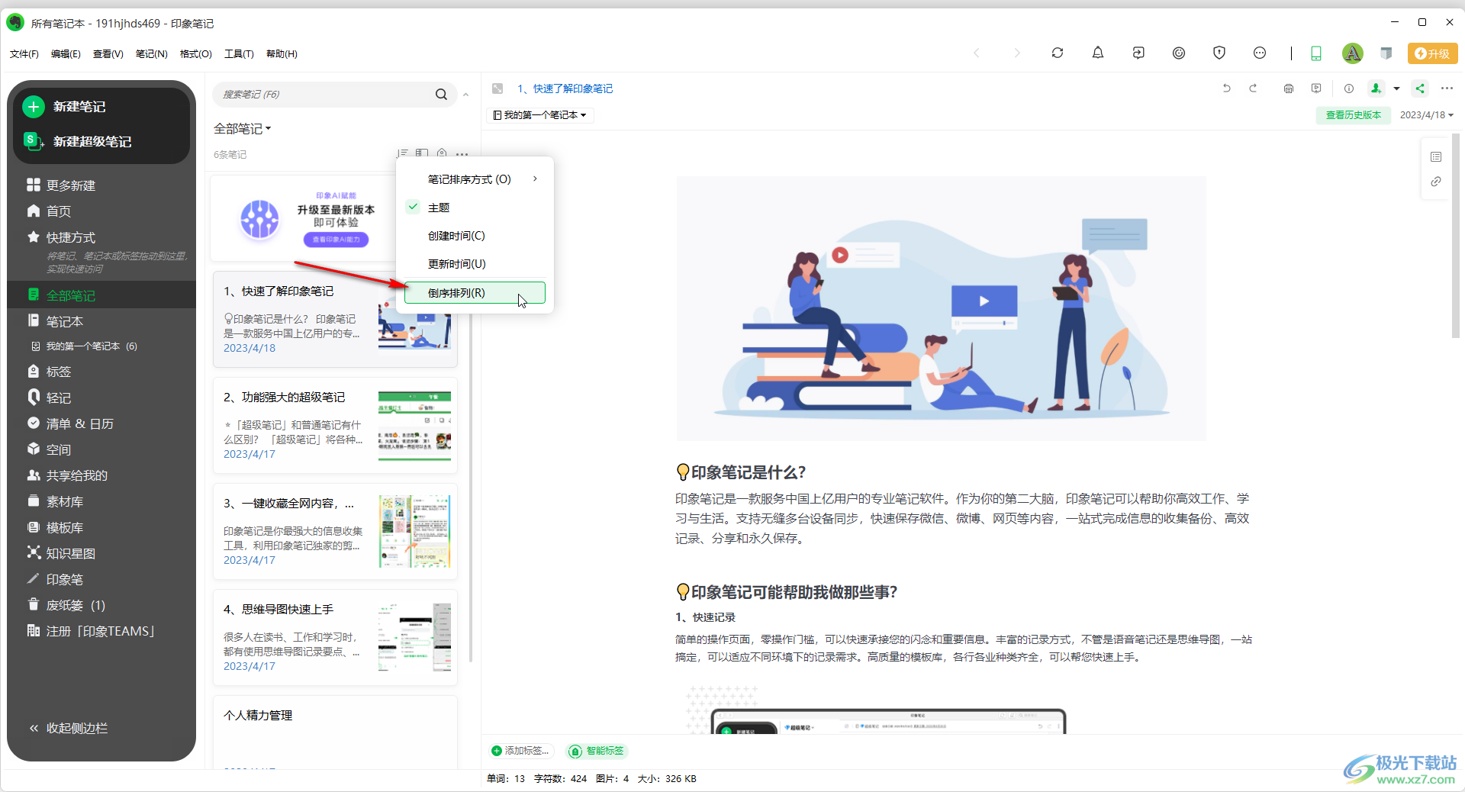The height and width of the screenshot is (792, 1465).
Task: Click 智能标签 smart tag button
Action: tap(597, 751)
